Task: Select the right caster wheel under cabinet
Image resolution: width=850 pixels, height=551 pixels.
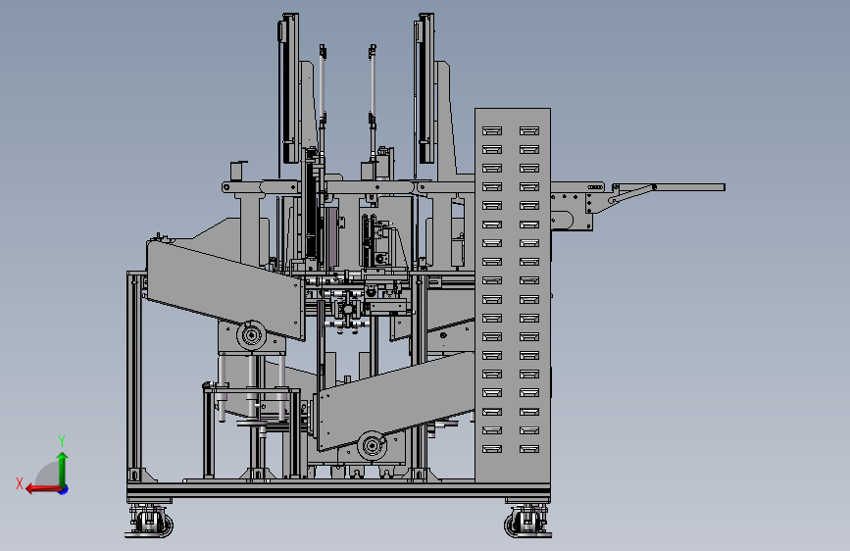Action: click(528, 522)
